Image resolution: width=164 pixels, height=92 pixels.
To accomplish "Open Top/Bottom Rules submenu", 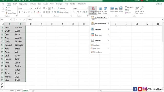I will click(x=100, y=24).
